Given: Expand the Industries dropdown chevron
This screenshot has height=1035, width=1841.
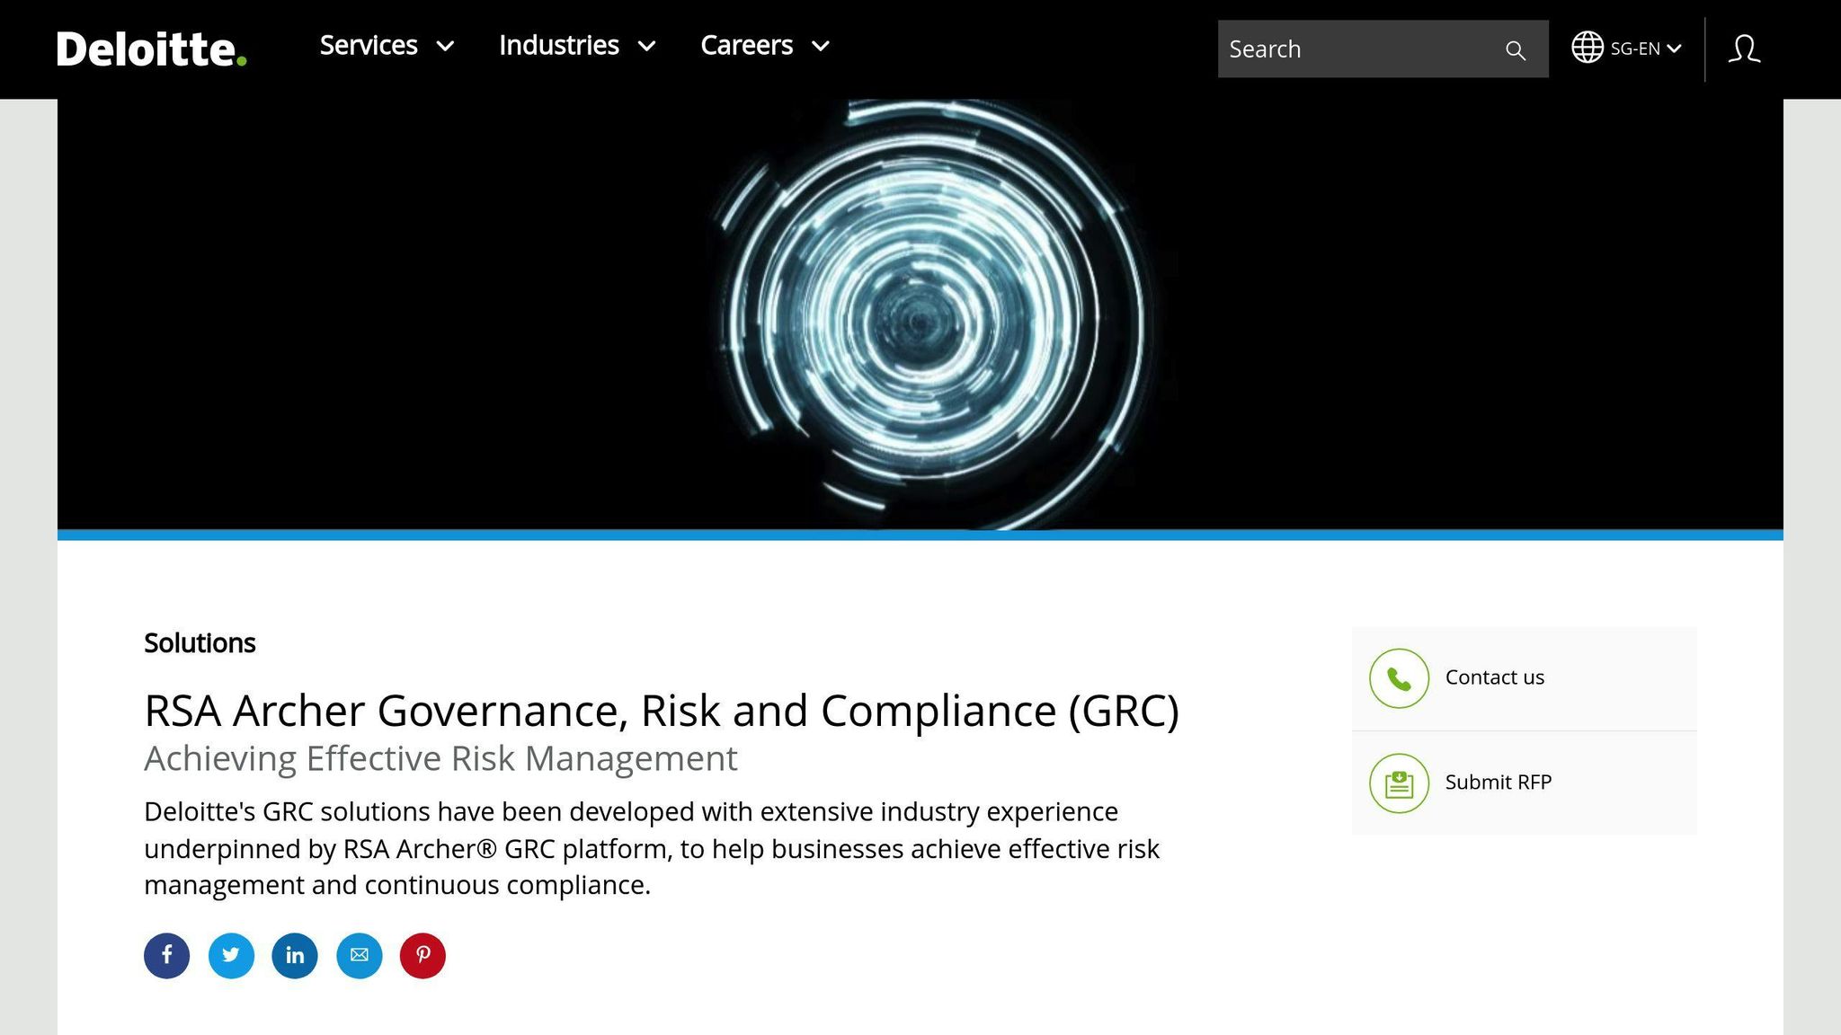Looking at the screenshot, I should click(647, 47).
